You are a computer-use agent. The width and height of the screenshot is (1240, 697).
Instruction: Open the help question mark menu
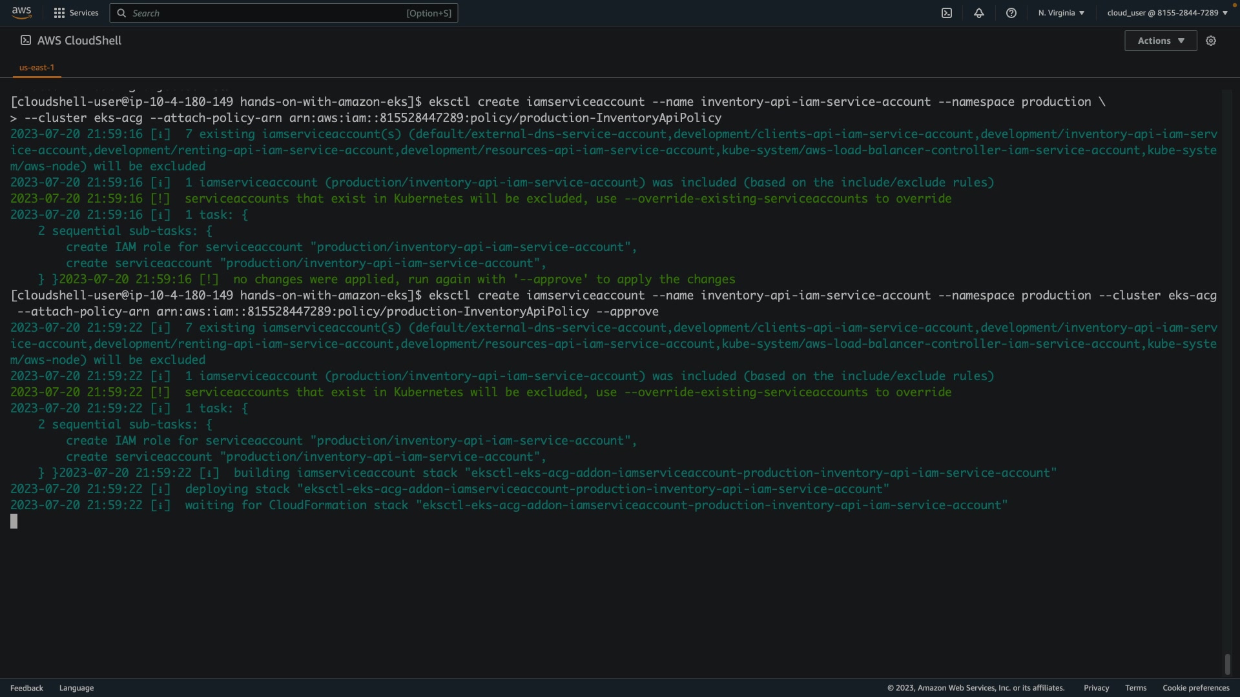1011,13
